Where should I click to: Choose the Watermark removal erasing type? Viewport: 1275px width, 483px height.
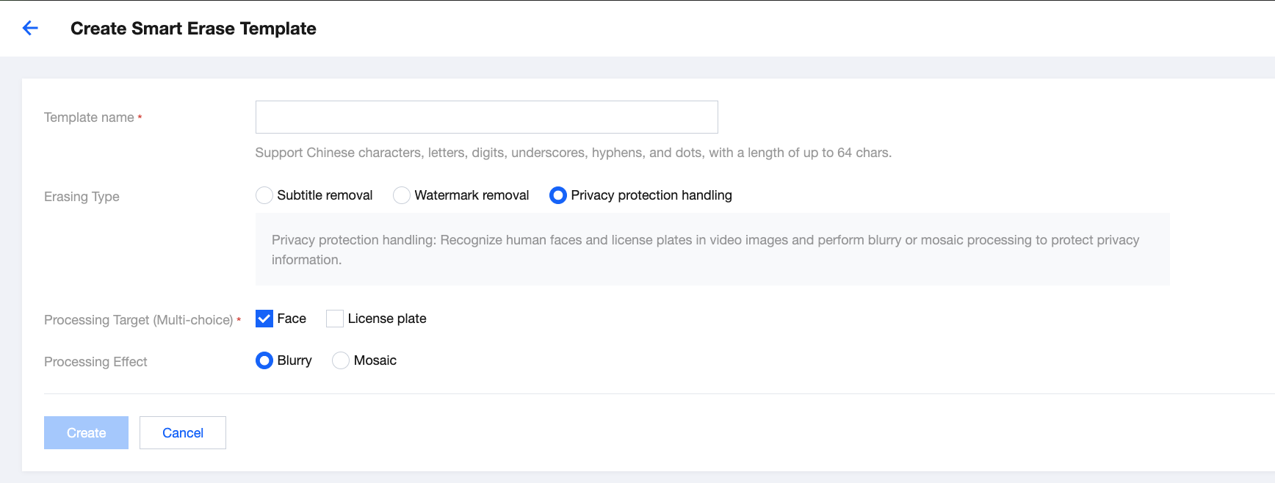tap(402, 195)
